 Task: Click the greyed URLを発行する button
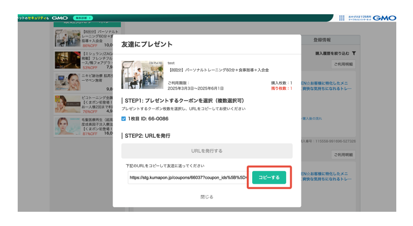[207, 151]
